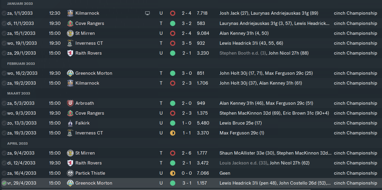
Task: Open the 2 - 6 score against St Mirren
Action: tap(186, 153)
